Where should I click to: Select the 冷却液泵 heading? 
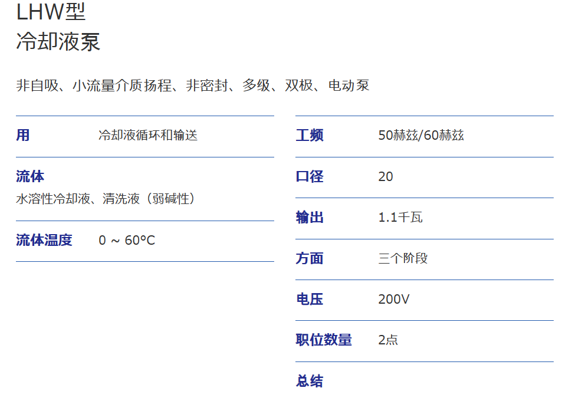[58, 42]
